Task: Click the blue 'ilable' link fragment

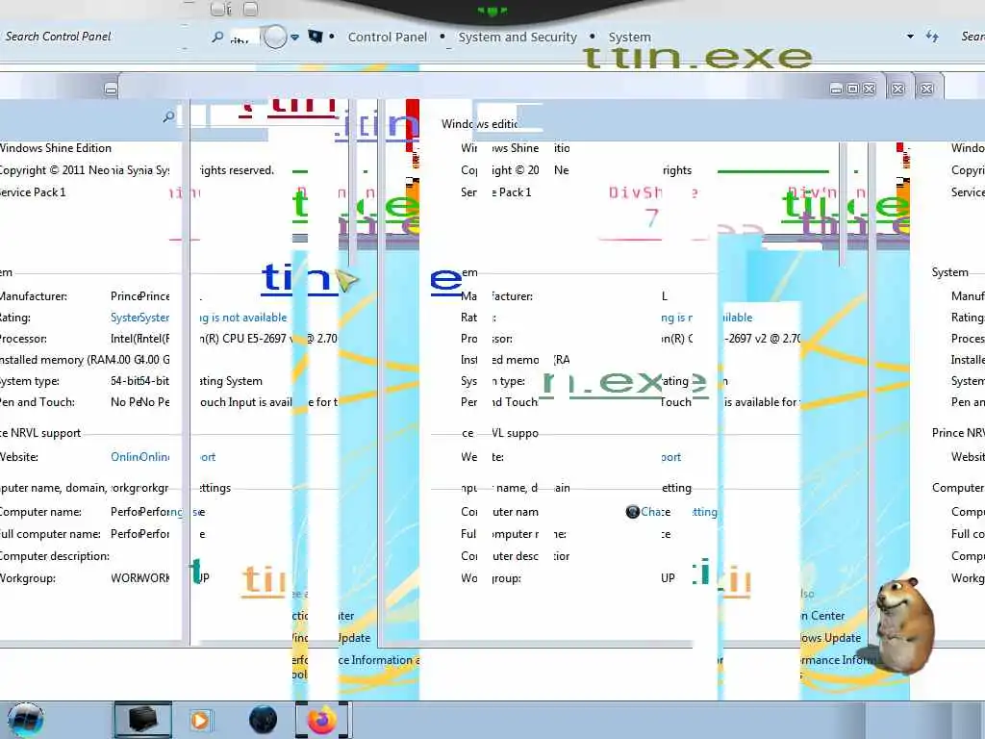Action: (739, 318)
